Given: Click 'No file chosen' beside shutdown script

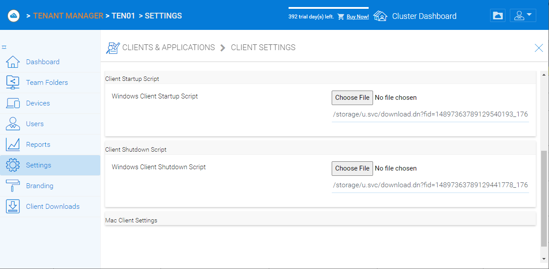Looking at the screenshot, I should [396, 168].
